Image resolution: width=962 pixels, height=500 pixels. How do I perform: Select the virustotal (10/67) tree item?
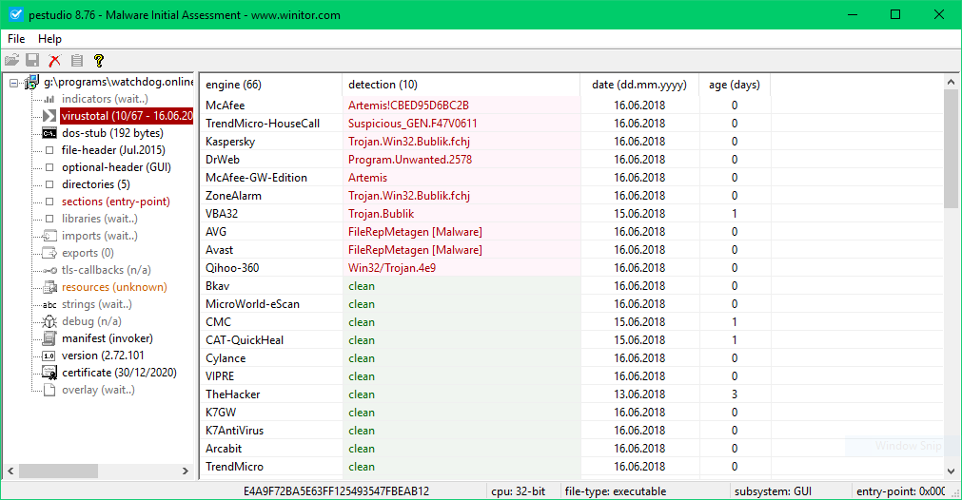pos(127,116)
